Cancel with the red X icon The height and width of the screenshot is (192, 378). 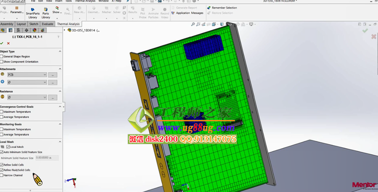coord(9,43)
